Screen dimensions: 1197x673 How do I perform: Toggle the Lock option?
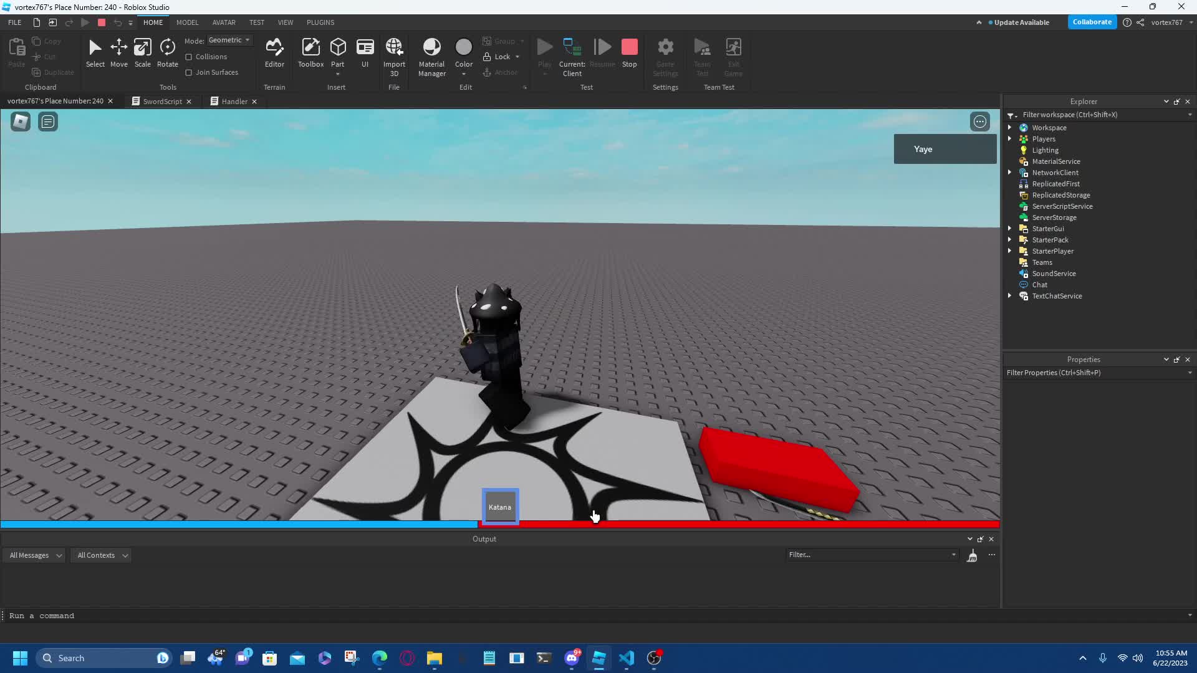pyautogui.click(x=501, y=56)
